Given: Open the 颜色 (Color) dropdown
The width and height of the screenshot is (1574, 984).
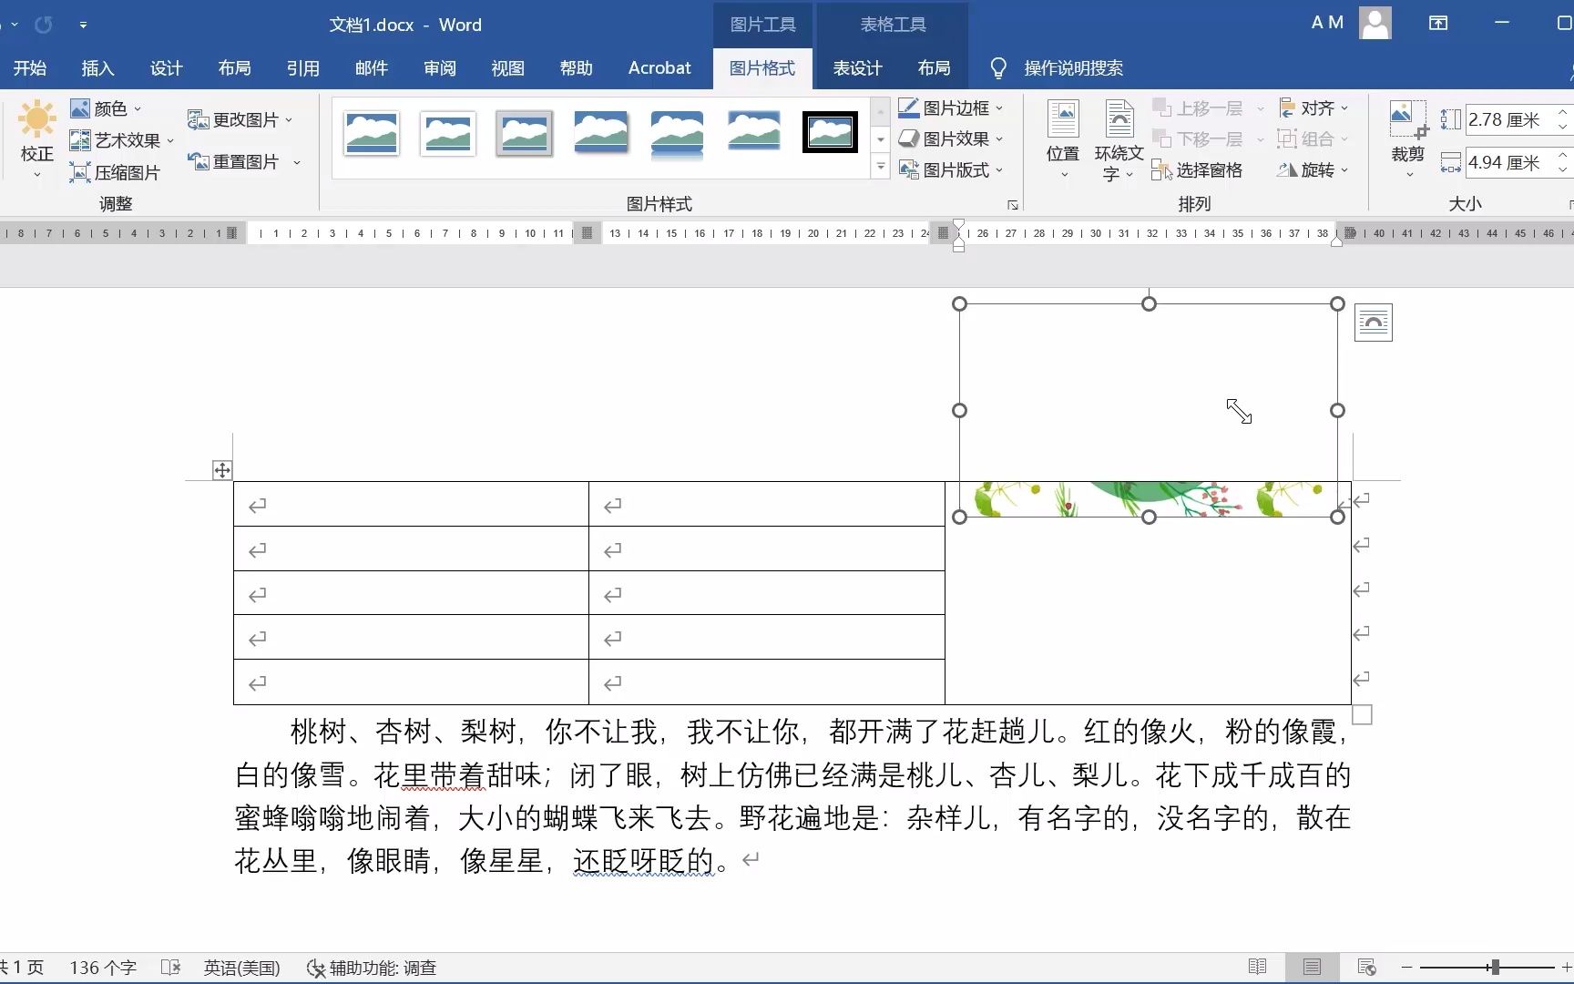Looking at the screenshot, I should click(x=107, y=108).
